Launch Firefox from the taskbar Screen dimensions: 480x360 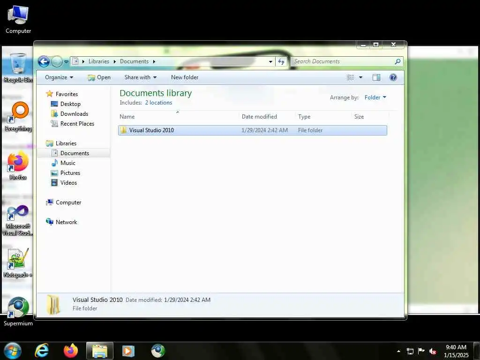[70, 351]
